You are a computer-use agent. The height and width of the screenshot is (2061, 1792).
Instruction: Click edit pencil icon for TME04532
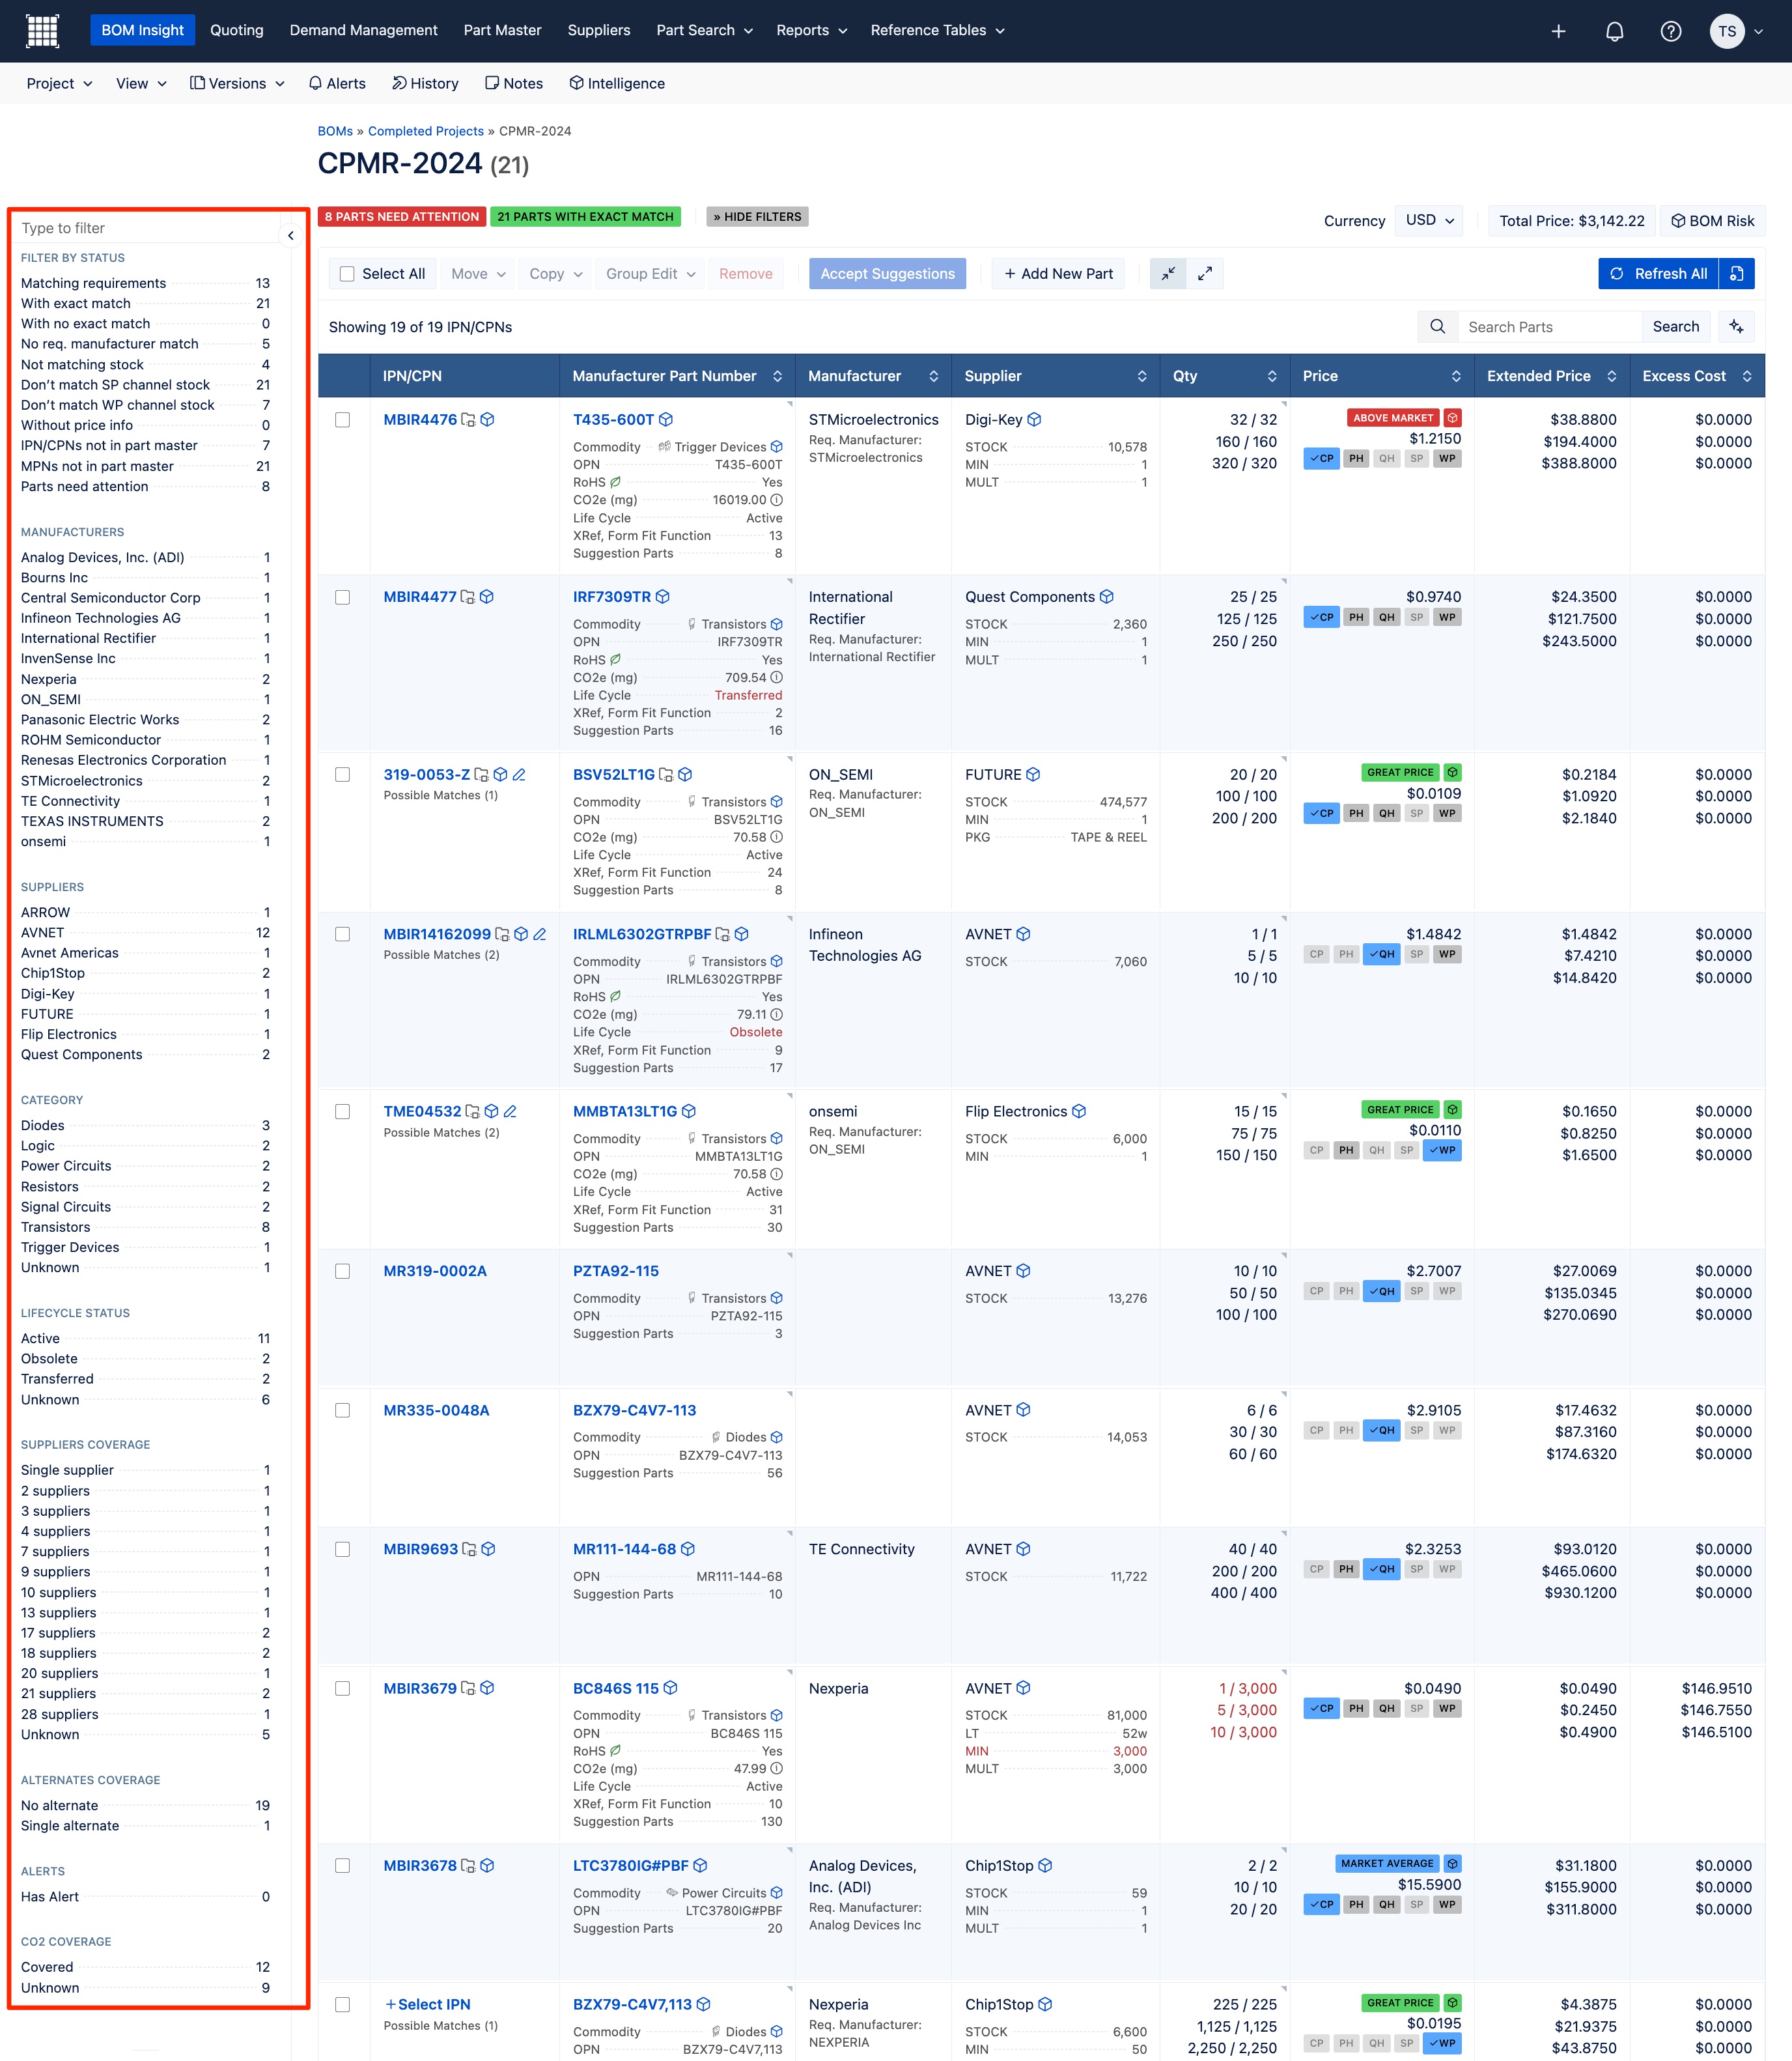510,1111
